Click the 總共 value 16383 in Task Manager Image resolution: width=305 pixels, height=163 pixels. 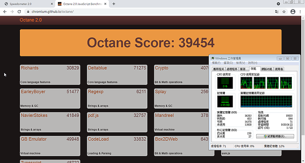coord(248,115)
